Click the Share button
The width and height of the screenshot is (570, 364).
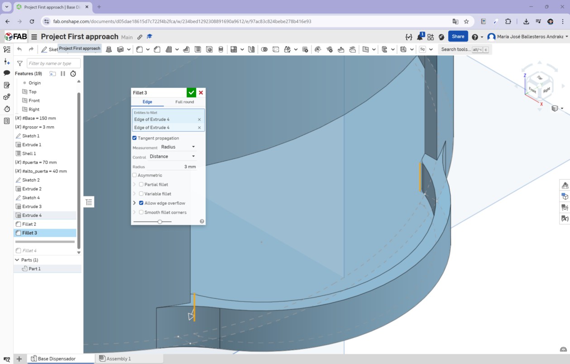(x=458, y=37)
